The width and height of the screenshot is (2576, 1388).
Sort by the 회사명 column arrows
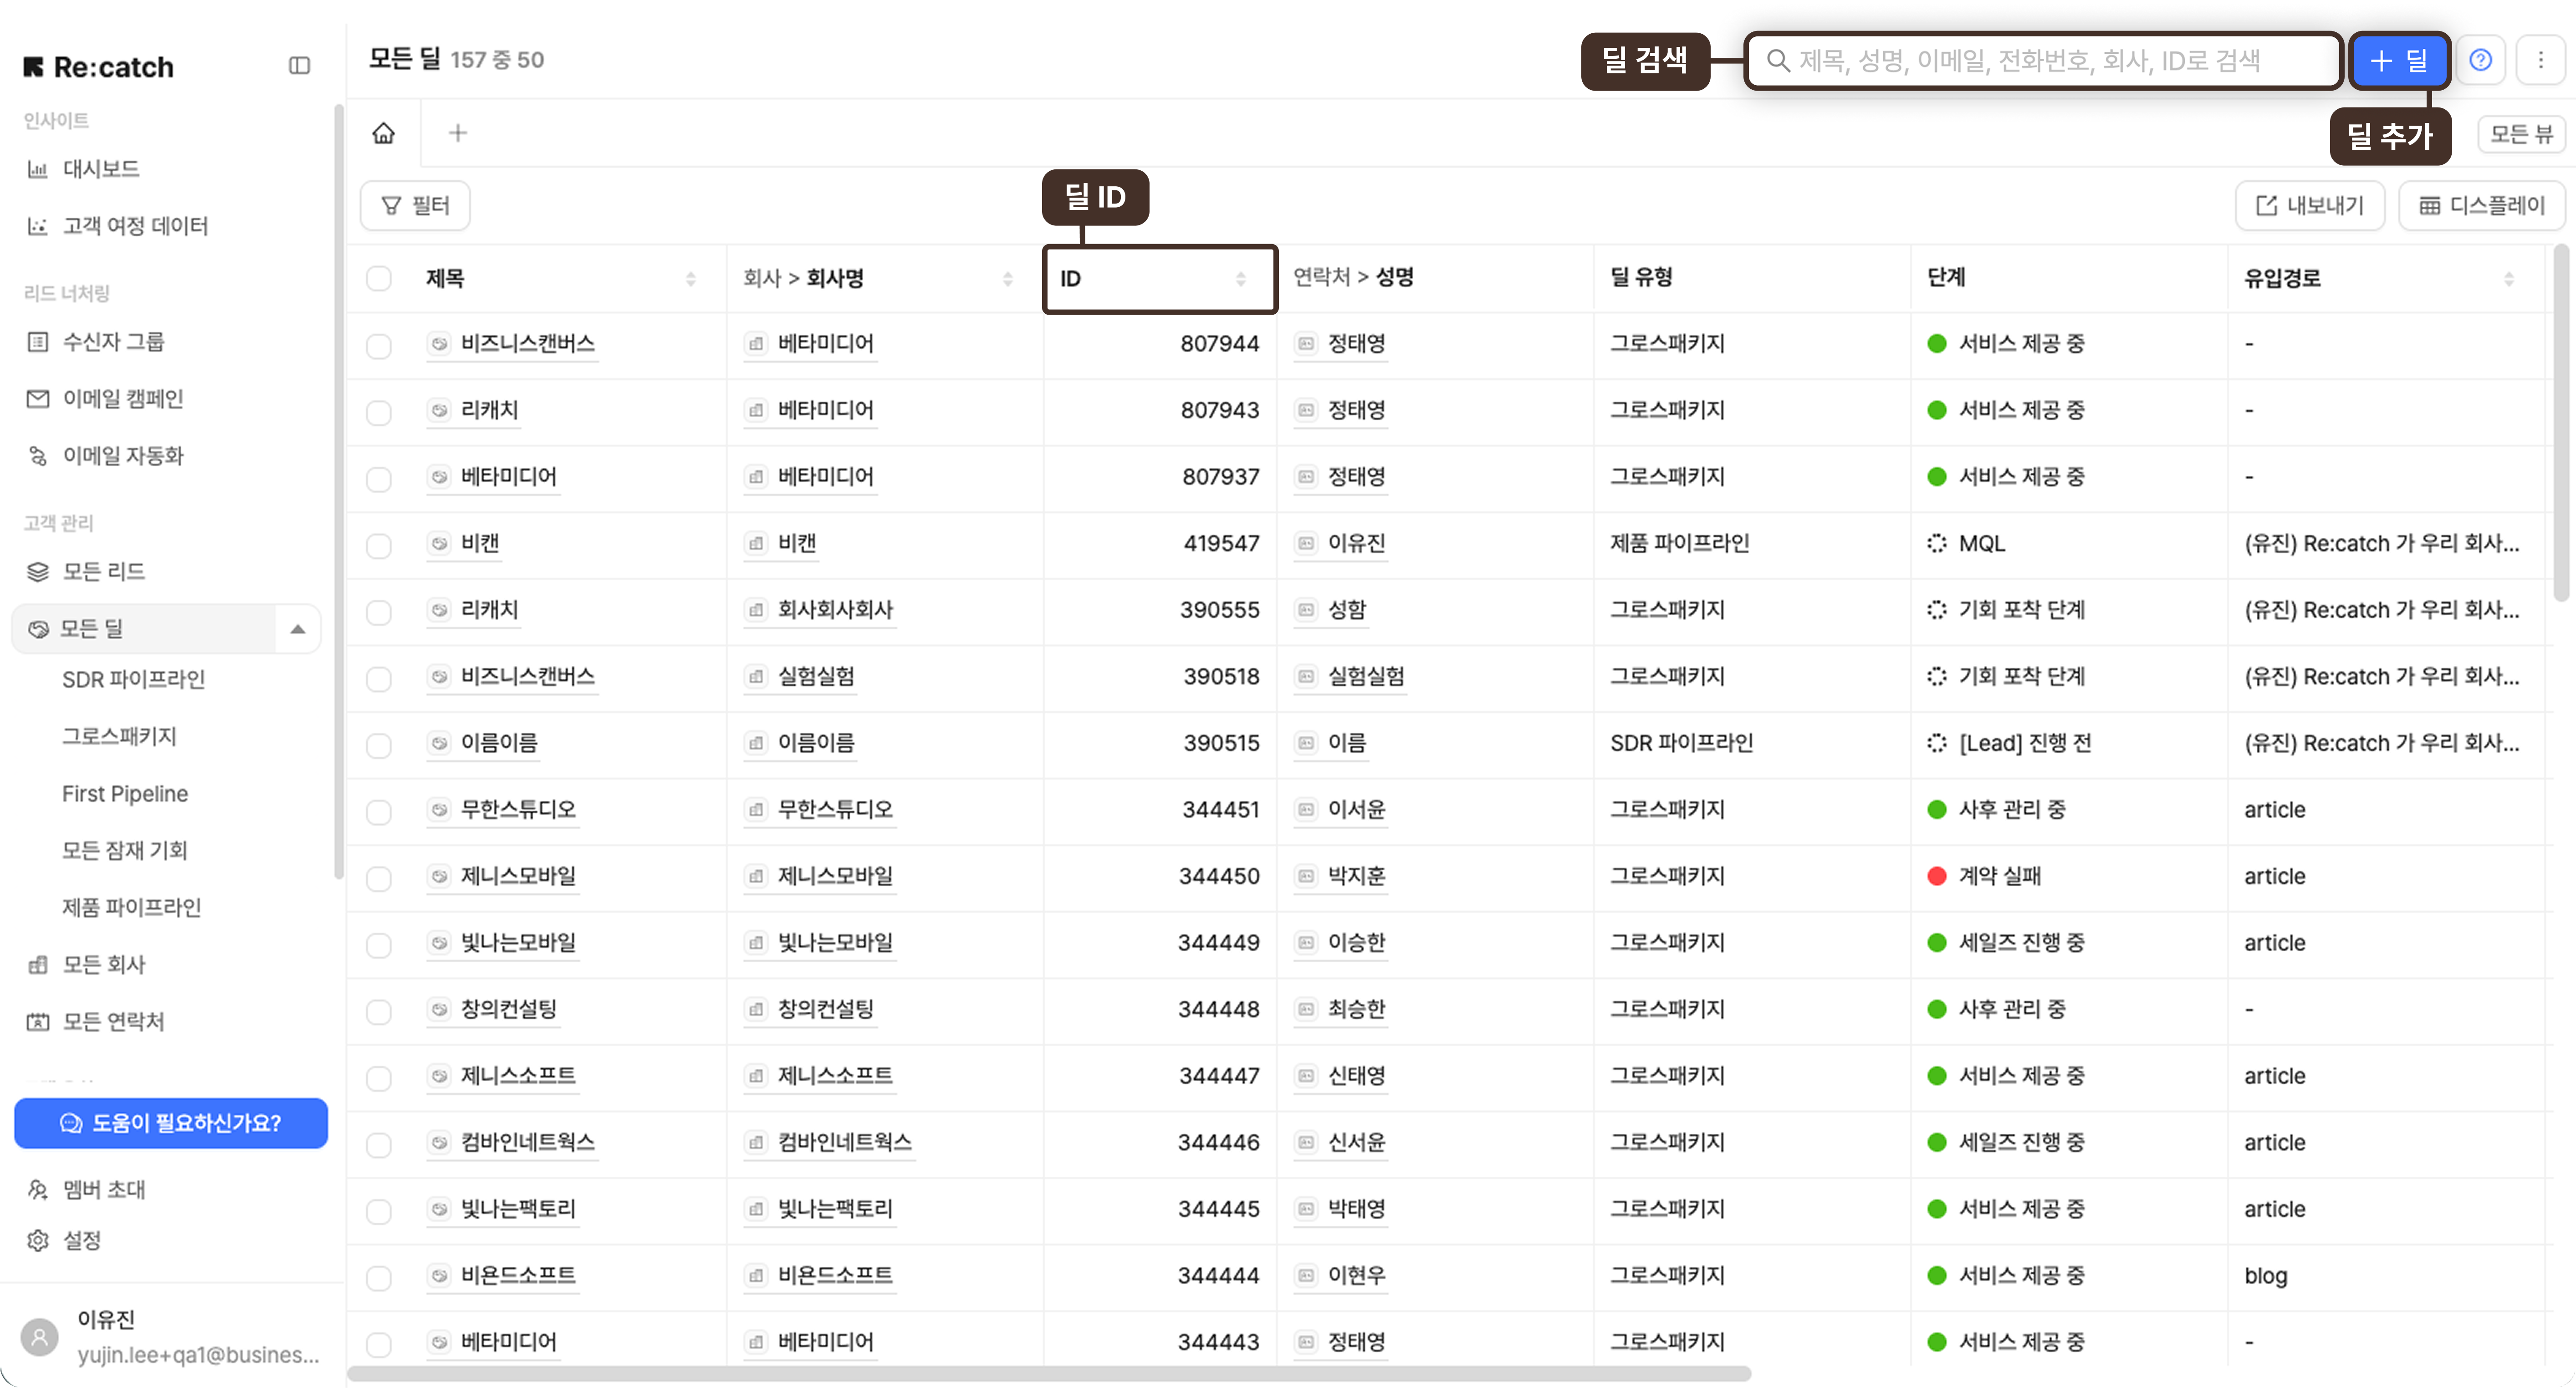pos(1008,279)
